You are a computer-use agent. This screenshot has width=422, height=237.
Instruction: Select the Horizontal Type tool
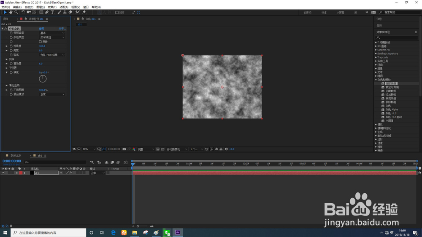coord(52,12)
